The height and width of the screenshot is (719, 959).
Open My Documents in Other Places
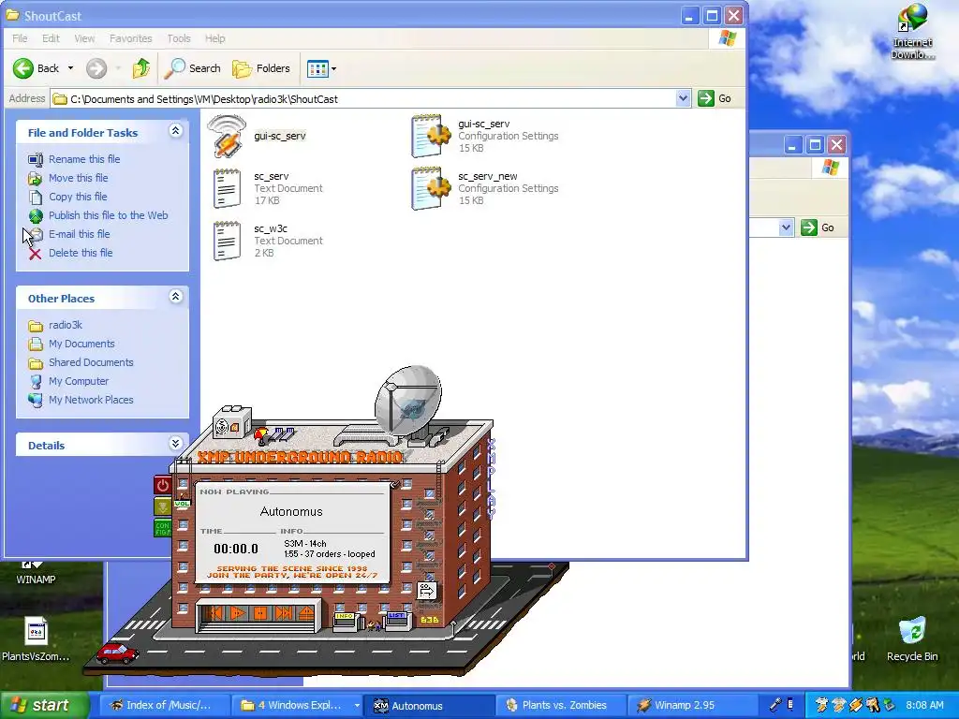(82, 344)
